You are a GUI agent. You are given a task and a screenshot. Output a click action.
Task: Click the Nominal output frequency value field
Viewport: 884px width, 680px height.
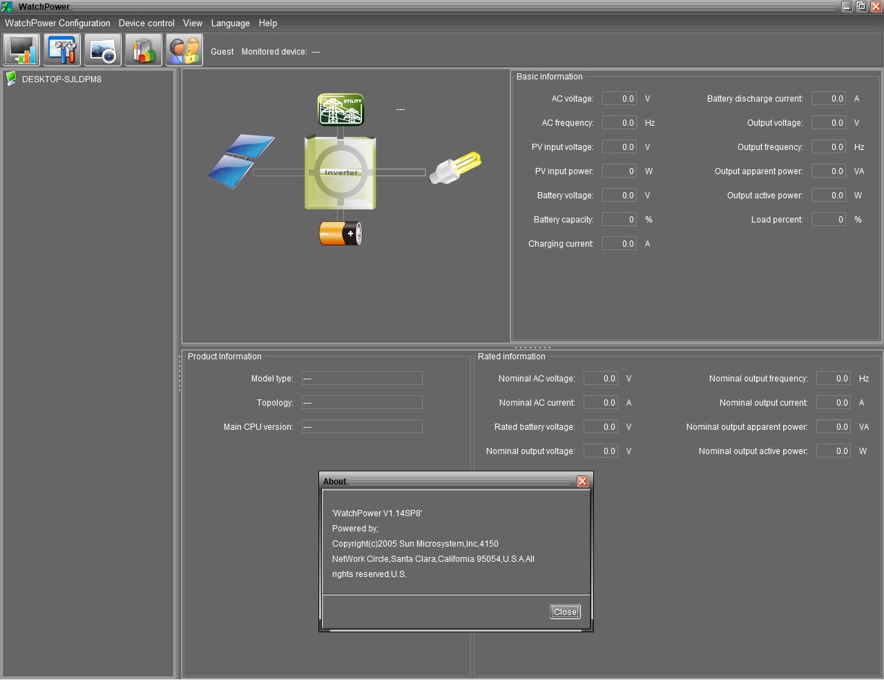[x=834, y=378]
